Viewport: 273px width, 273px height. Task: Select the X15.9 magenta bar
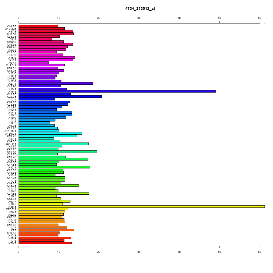[x=47, y=57]
